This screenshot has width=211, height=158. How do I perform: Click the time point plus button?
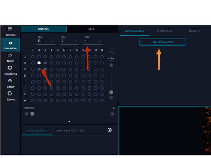click(112, 114)
